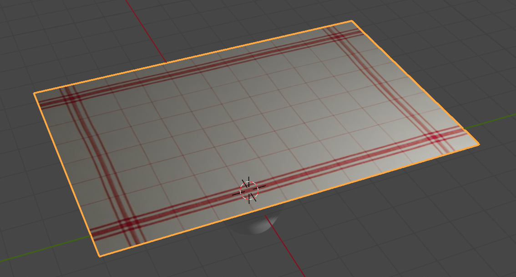The height and width of the screenshot is (277, 516).
Task: Click the 3D cursor crosshair on the plane
Action: click(x=249, y=190)
